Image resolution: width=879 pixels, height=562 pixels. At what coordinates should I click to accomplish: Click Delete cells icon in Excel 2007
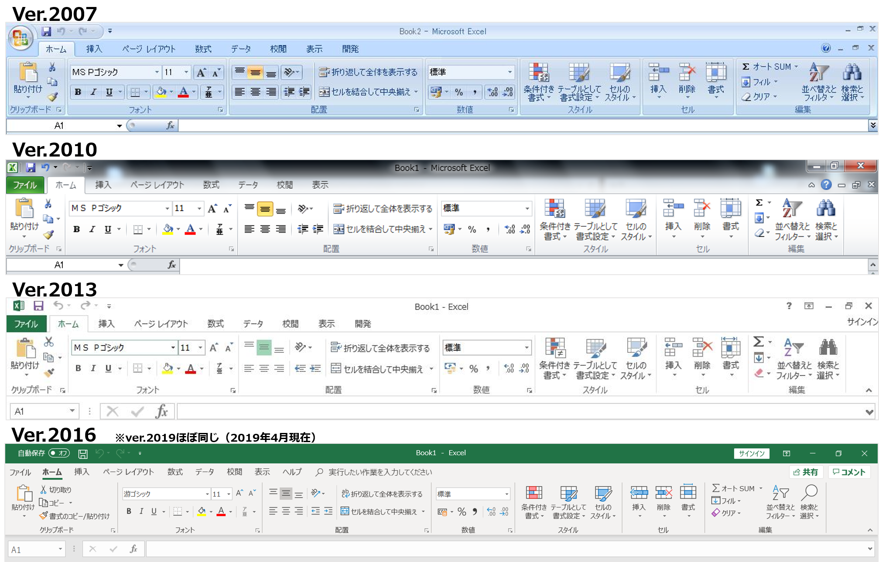(687, 72)
